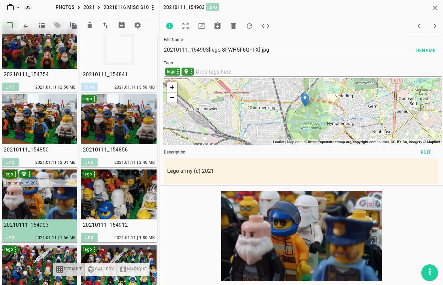Switch to the Mapique perspective

click(x=133, y=269)
